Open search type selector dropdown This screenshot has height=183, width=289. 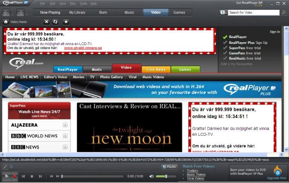tap(224, 12)
